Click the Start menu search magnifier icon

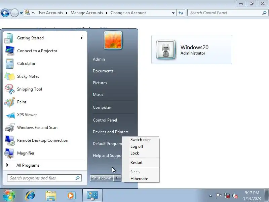click(x=78, y=178)
